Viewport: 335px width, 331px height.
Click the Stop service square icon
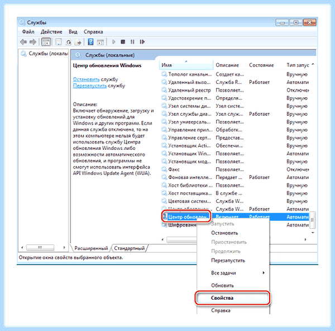click(123, 42)
